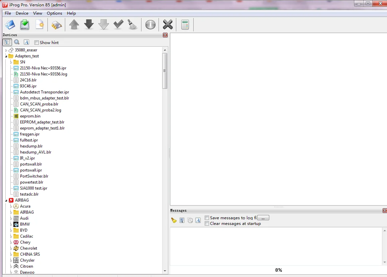The height and width of the screenshot is (277, 387).
Task: Expand the Audi node
Action: click(11, 218)
